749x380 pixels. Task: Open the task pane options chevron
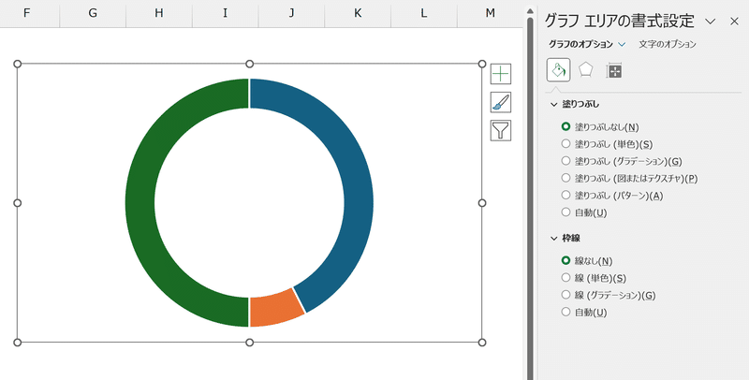point(711,22)
